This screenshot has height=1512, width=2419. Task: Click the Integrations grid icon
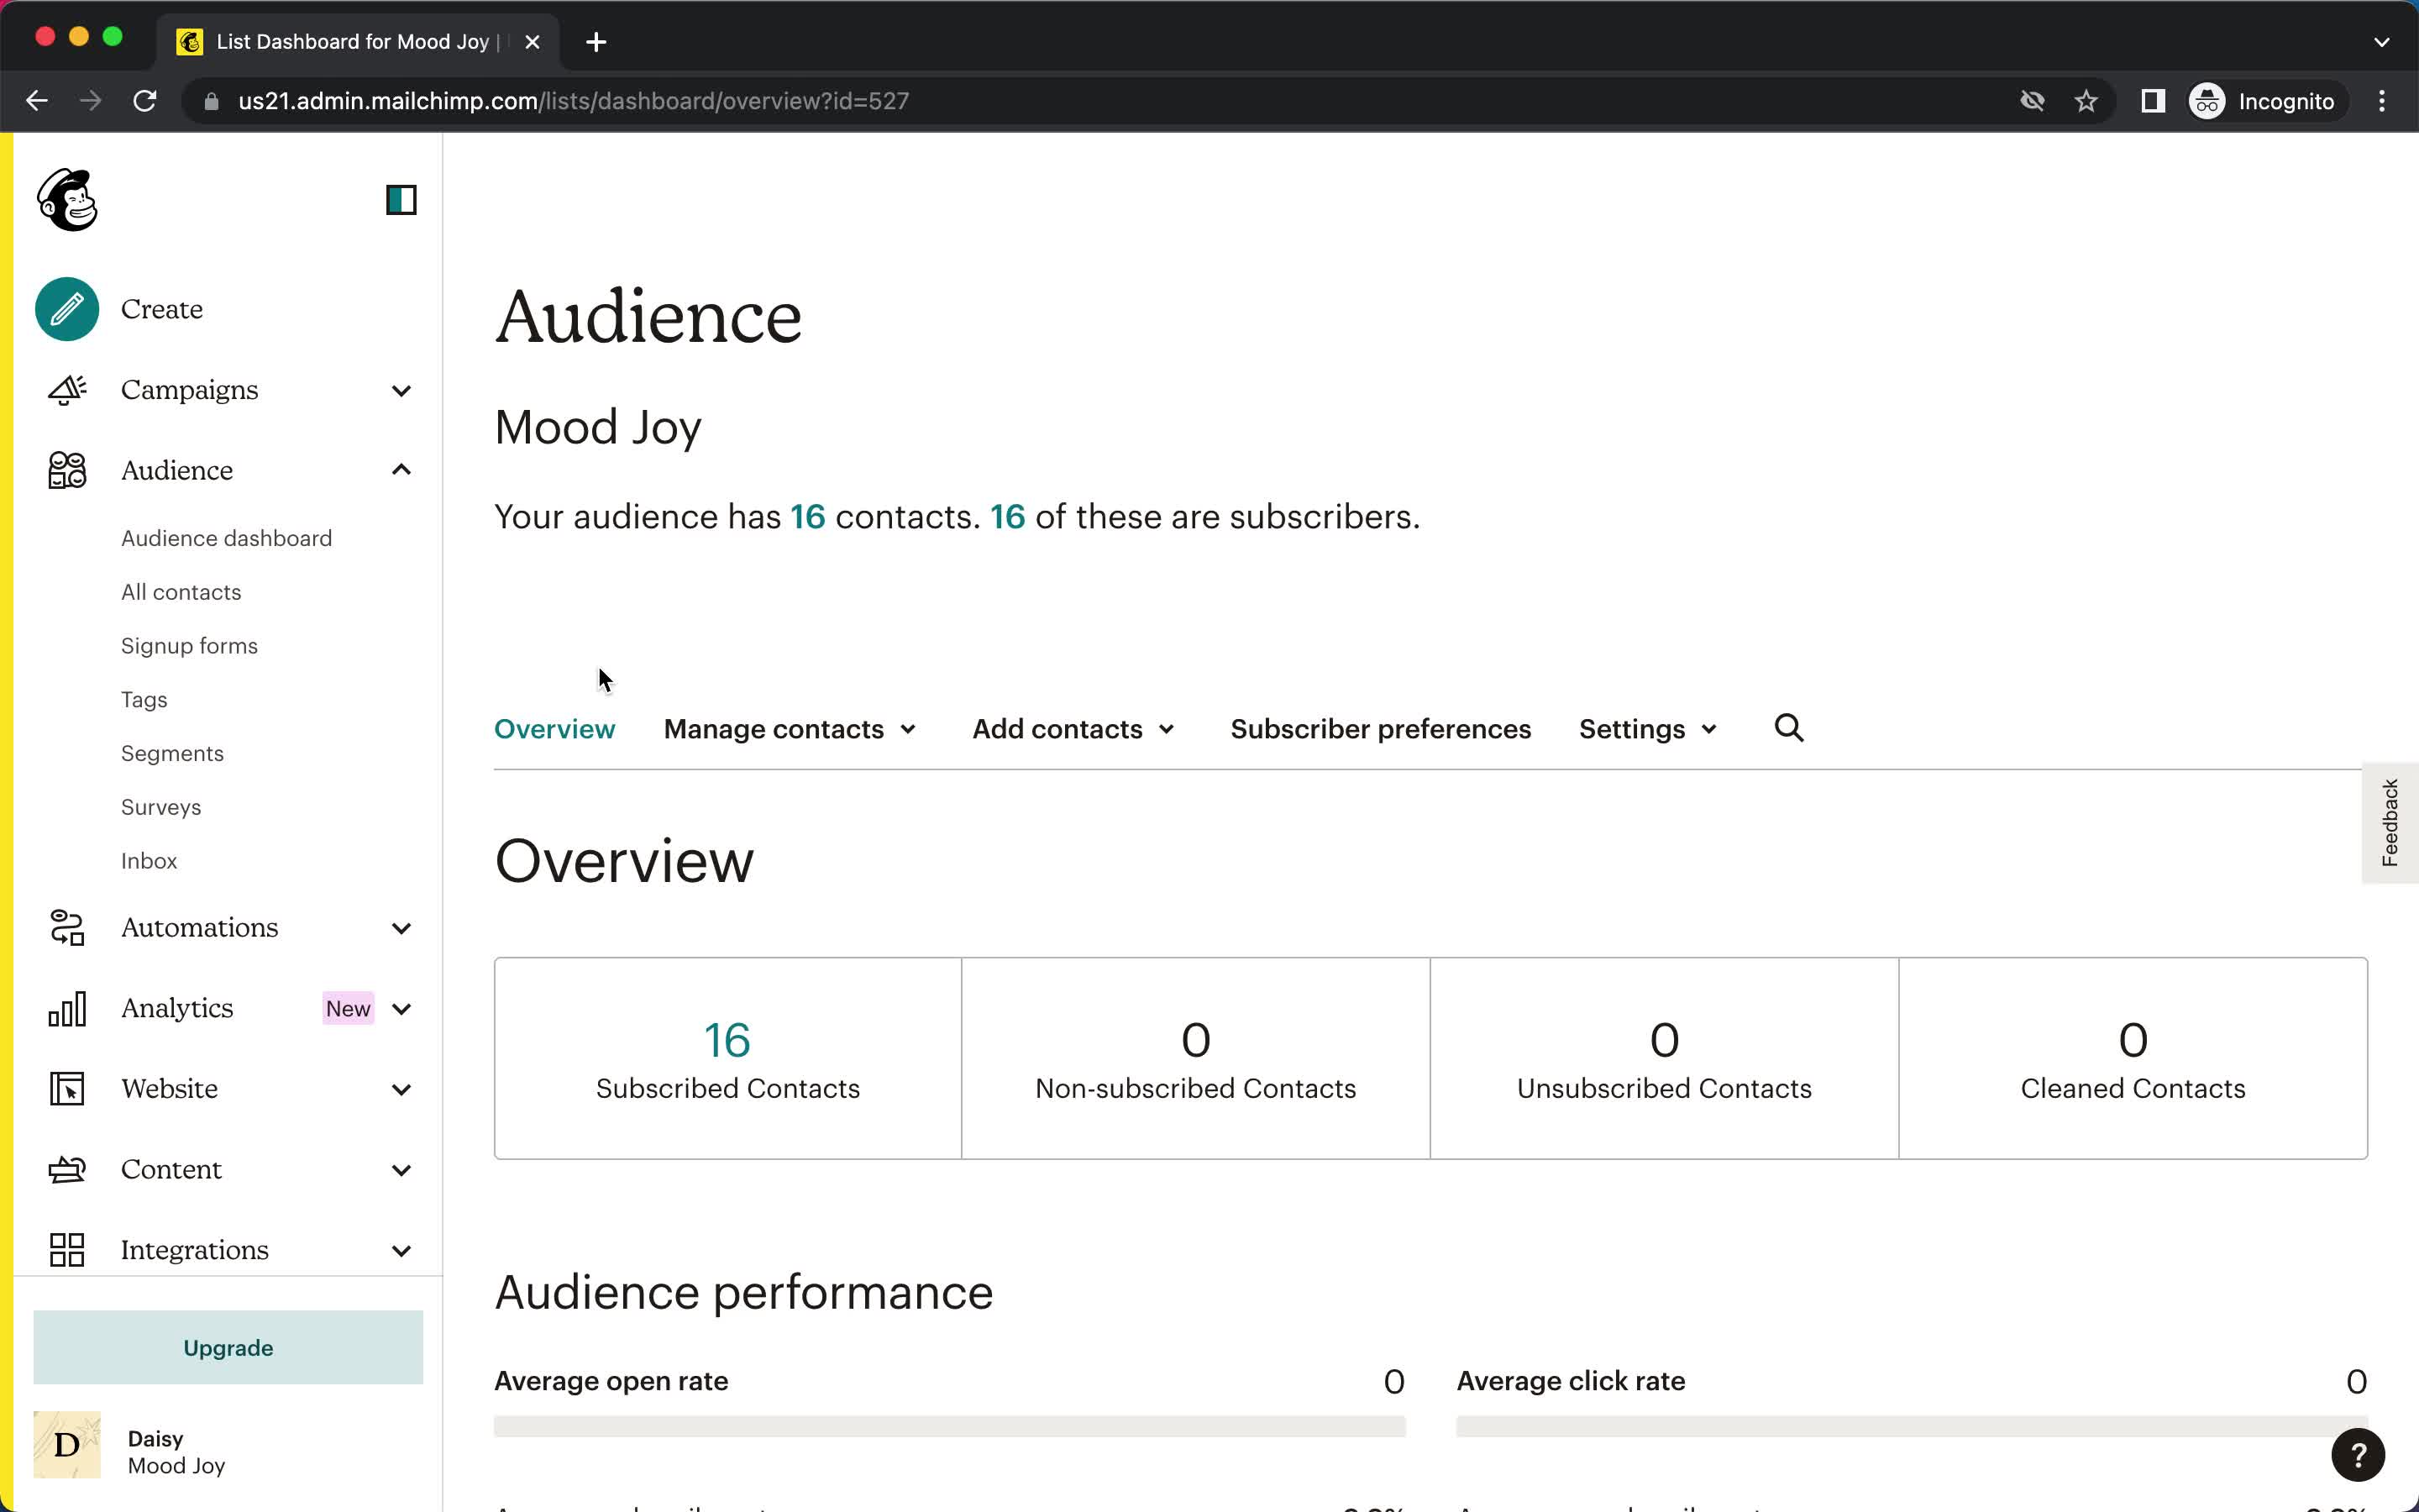point(67,1250)
